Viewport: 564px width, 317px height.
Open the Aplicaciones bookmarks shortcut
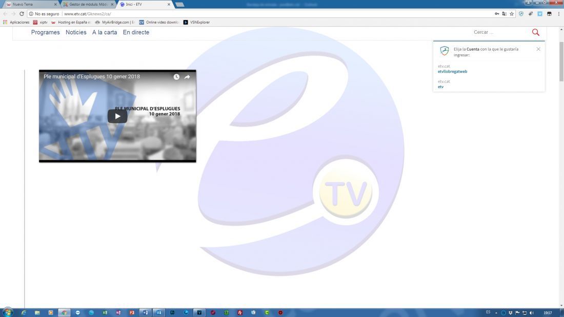click(16, 23)
